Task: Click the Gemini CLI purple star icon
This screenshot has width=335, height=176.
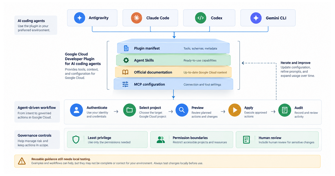Action: tap(256, 18)
